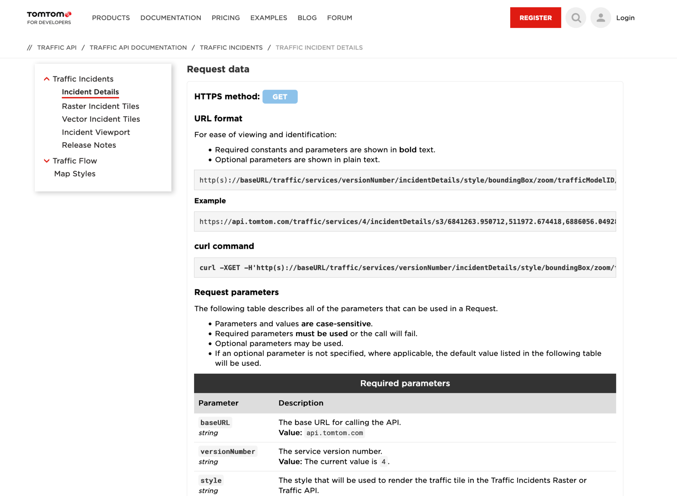The height and width of the screenshot is (496, 677).
Task: Open the search magnifier icon
Action: (576, 18)
